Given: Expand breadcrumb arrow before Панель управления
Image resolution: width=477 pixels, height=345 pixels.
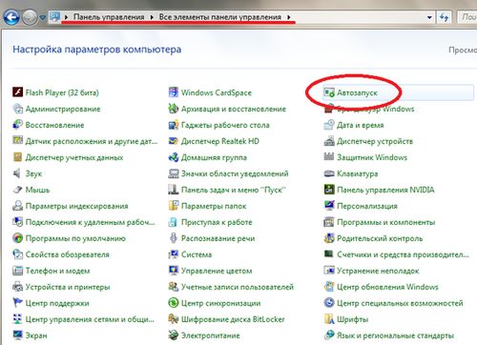Looking at the screenshot, I should tap(66, 17).
